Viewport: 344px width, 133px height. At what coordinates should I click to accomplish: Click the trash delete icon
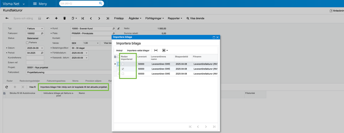[64, 18]
